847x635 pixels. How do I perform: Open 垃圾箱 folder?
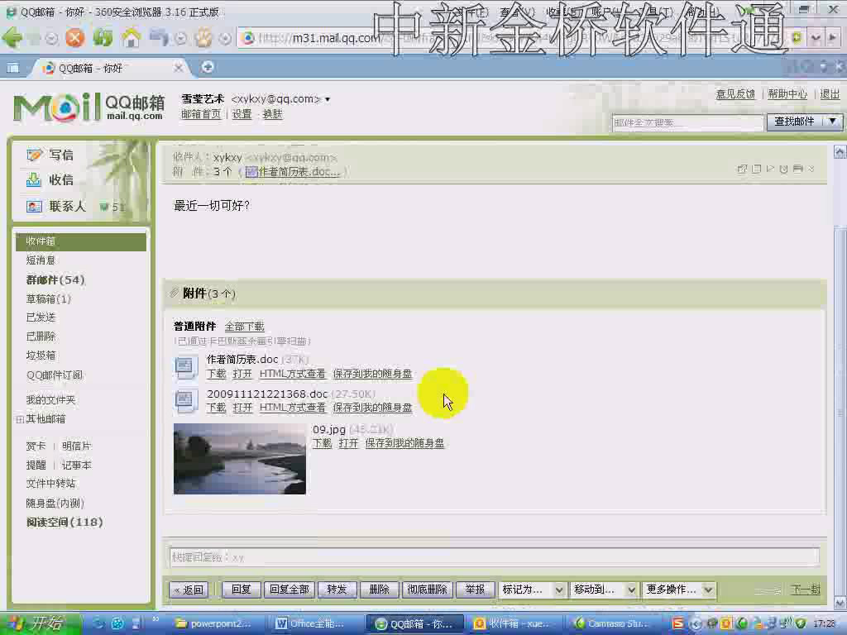tap(41, 356)
